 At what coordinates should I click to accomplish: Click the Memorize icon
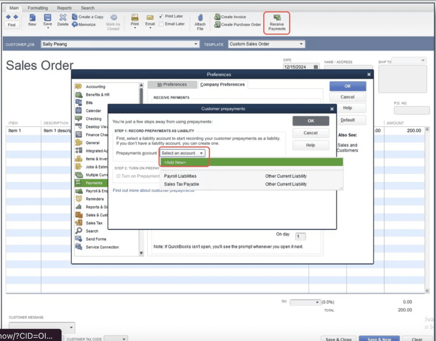pyautogui.click(x=75, y=25)
